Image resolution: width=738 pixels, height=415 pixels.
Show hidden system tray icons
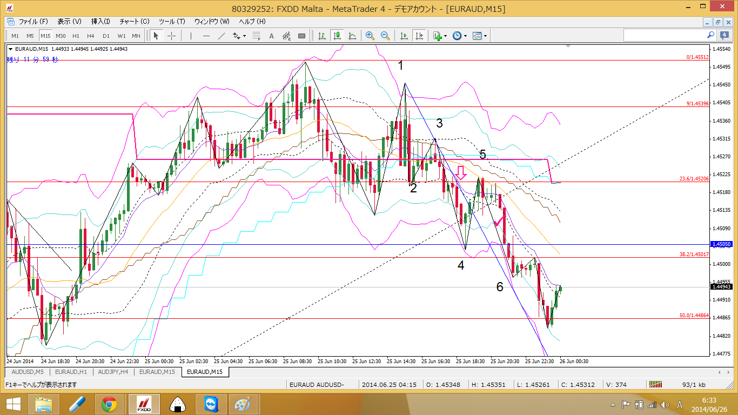[613, 404]
